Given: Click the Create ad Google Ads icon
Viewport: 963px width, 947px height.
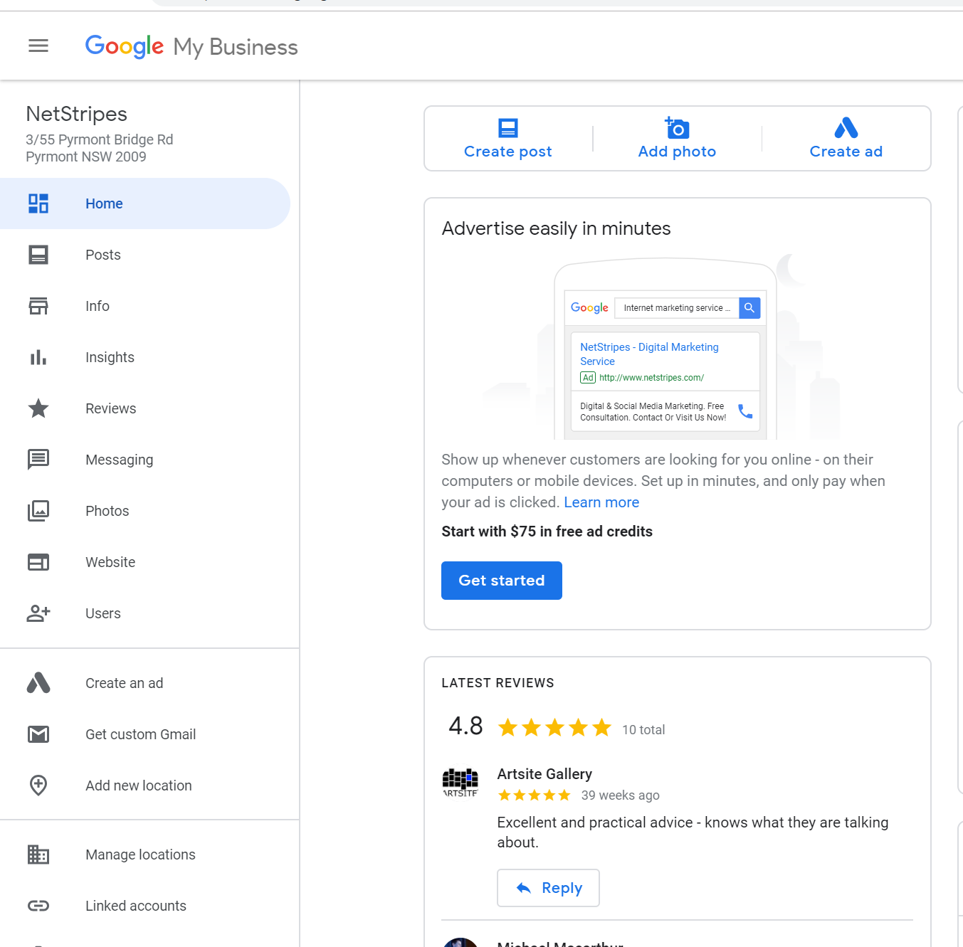Looking at the screenshot, I should pos(846,127).
